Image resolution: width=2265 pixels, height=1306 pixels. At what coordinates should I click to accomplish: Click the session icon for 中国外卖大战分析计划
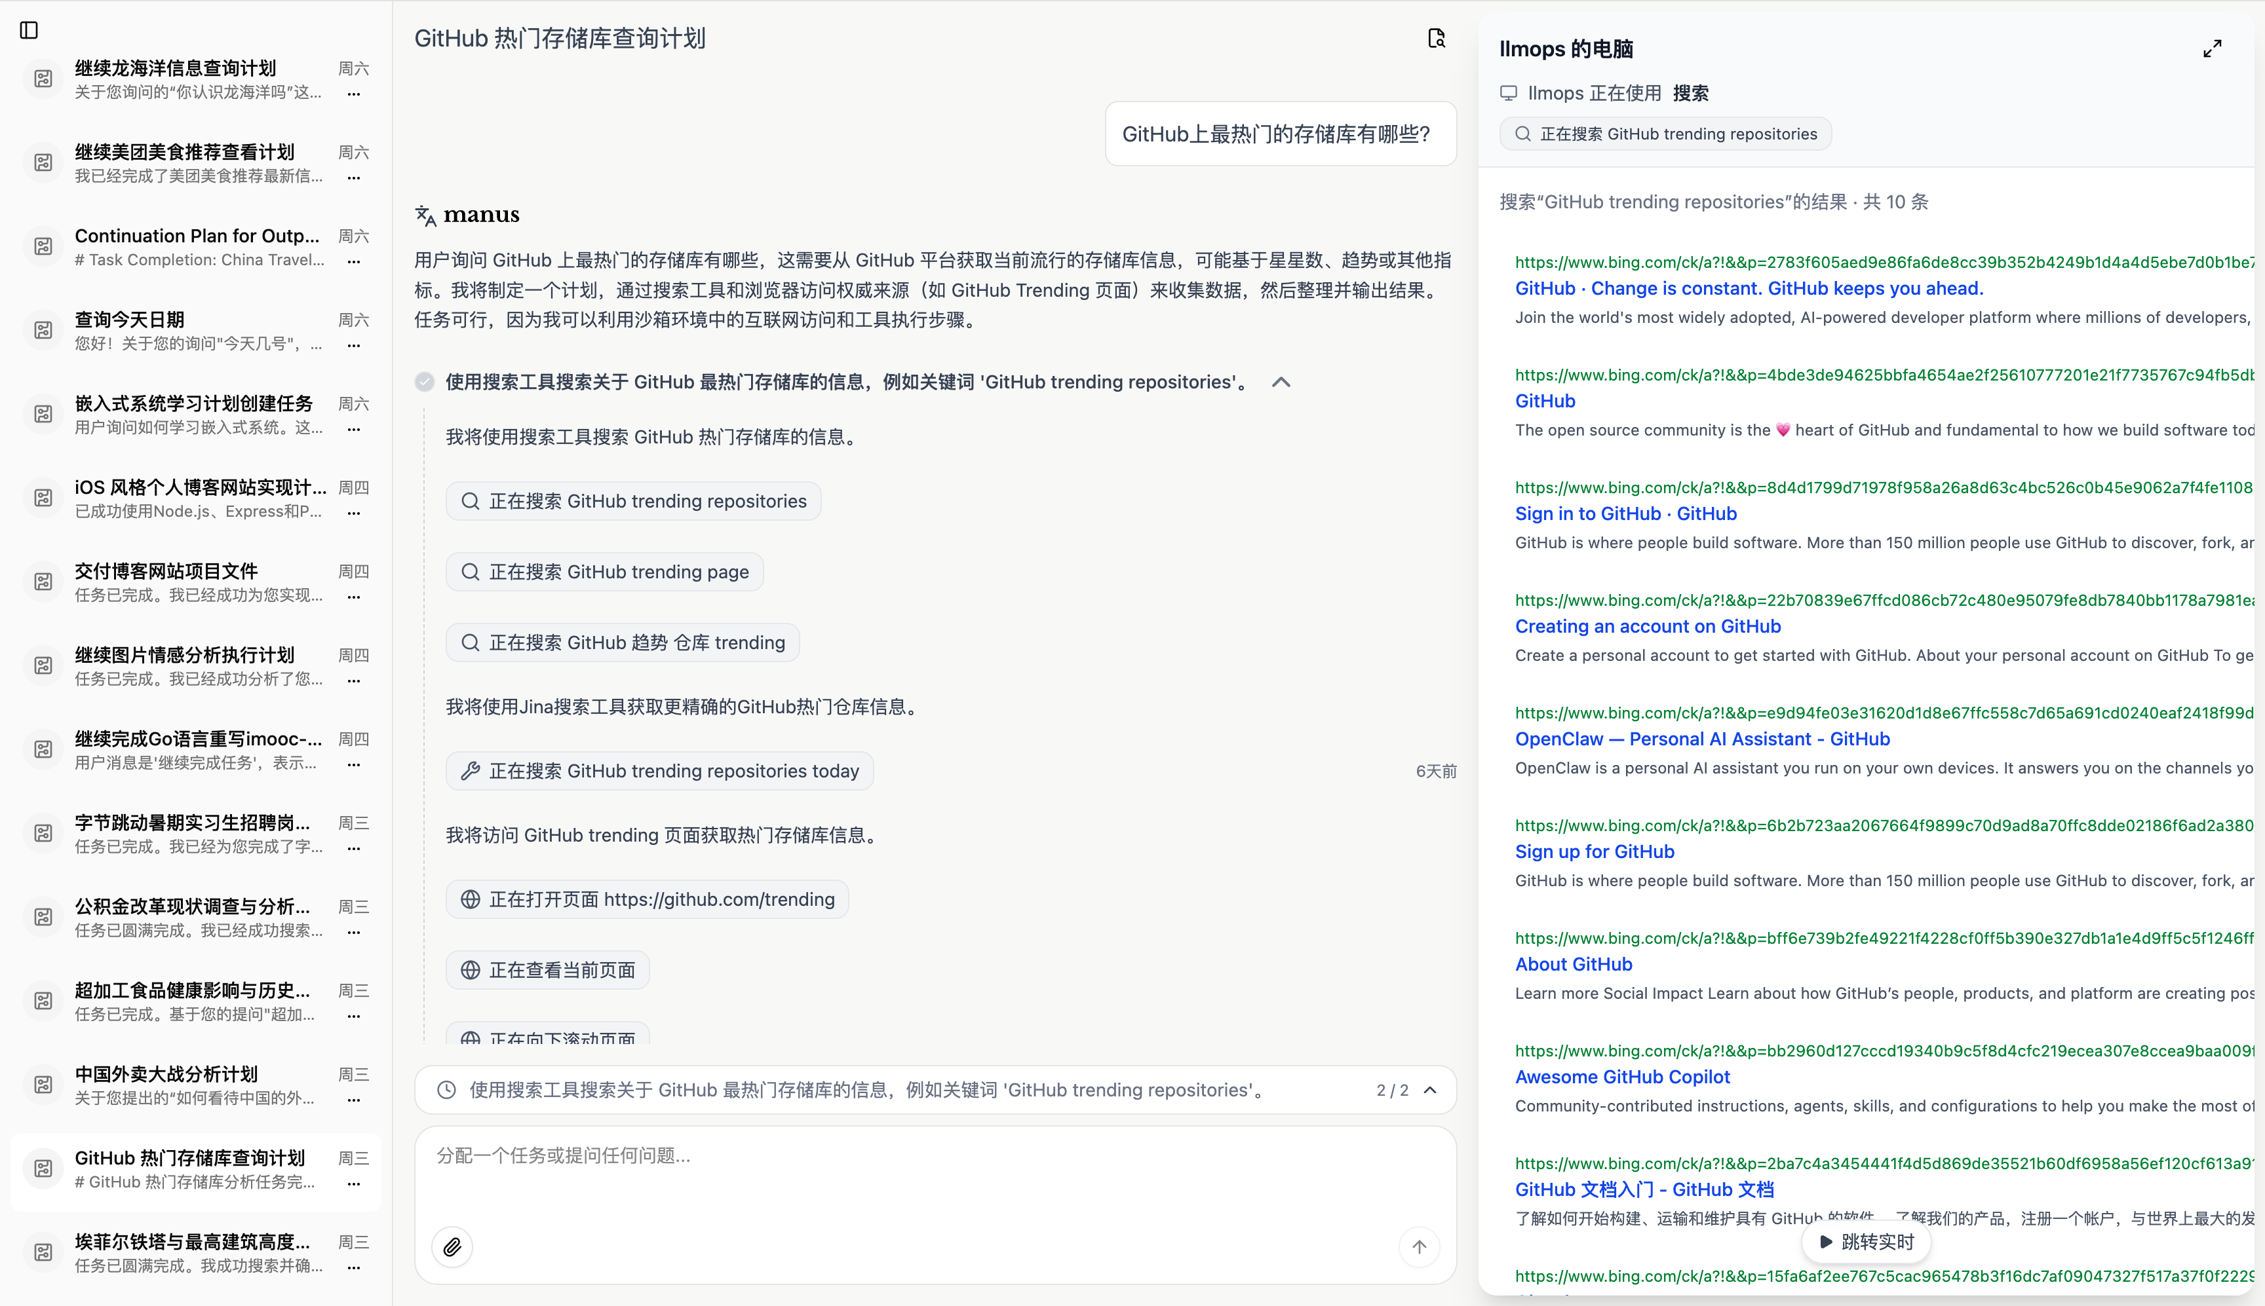(43, 1085)
